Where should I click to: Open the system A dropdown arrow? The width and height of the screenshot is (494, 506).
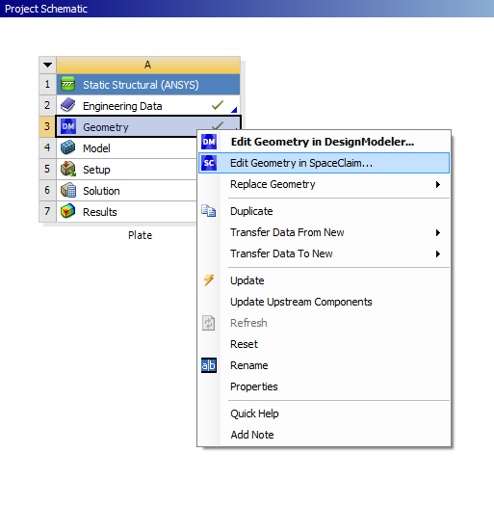(x=47, y=65)
